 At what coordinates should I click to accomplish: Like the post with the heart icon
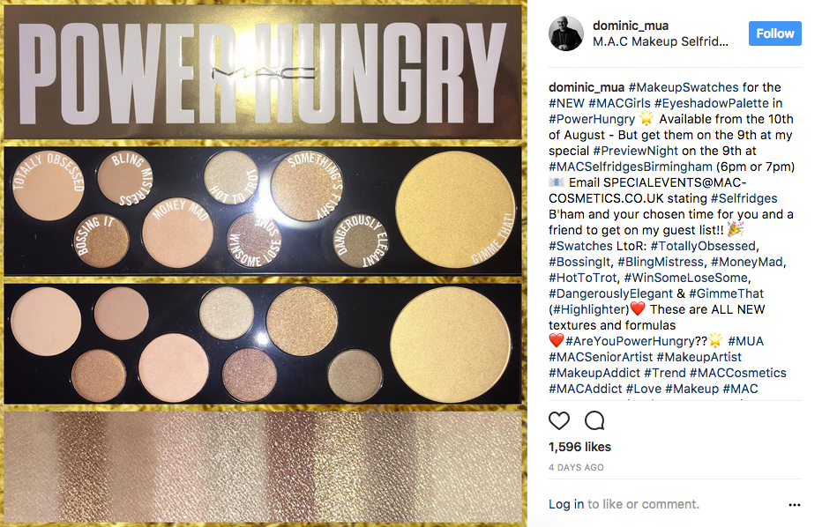559,420
